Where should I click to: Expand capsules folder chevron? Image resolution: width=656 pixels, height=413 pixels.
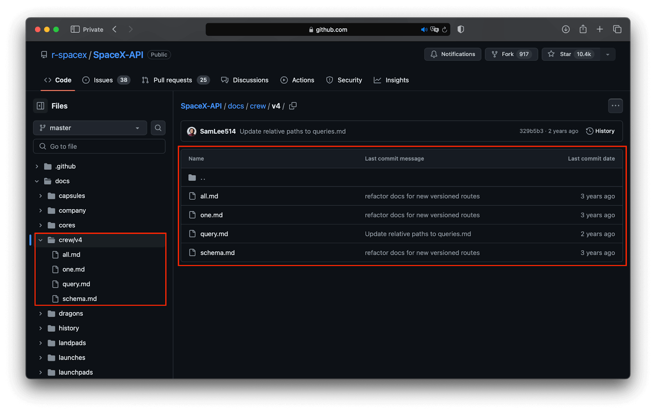[41, 196]
